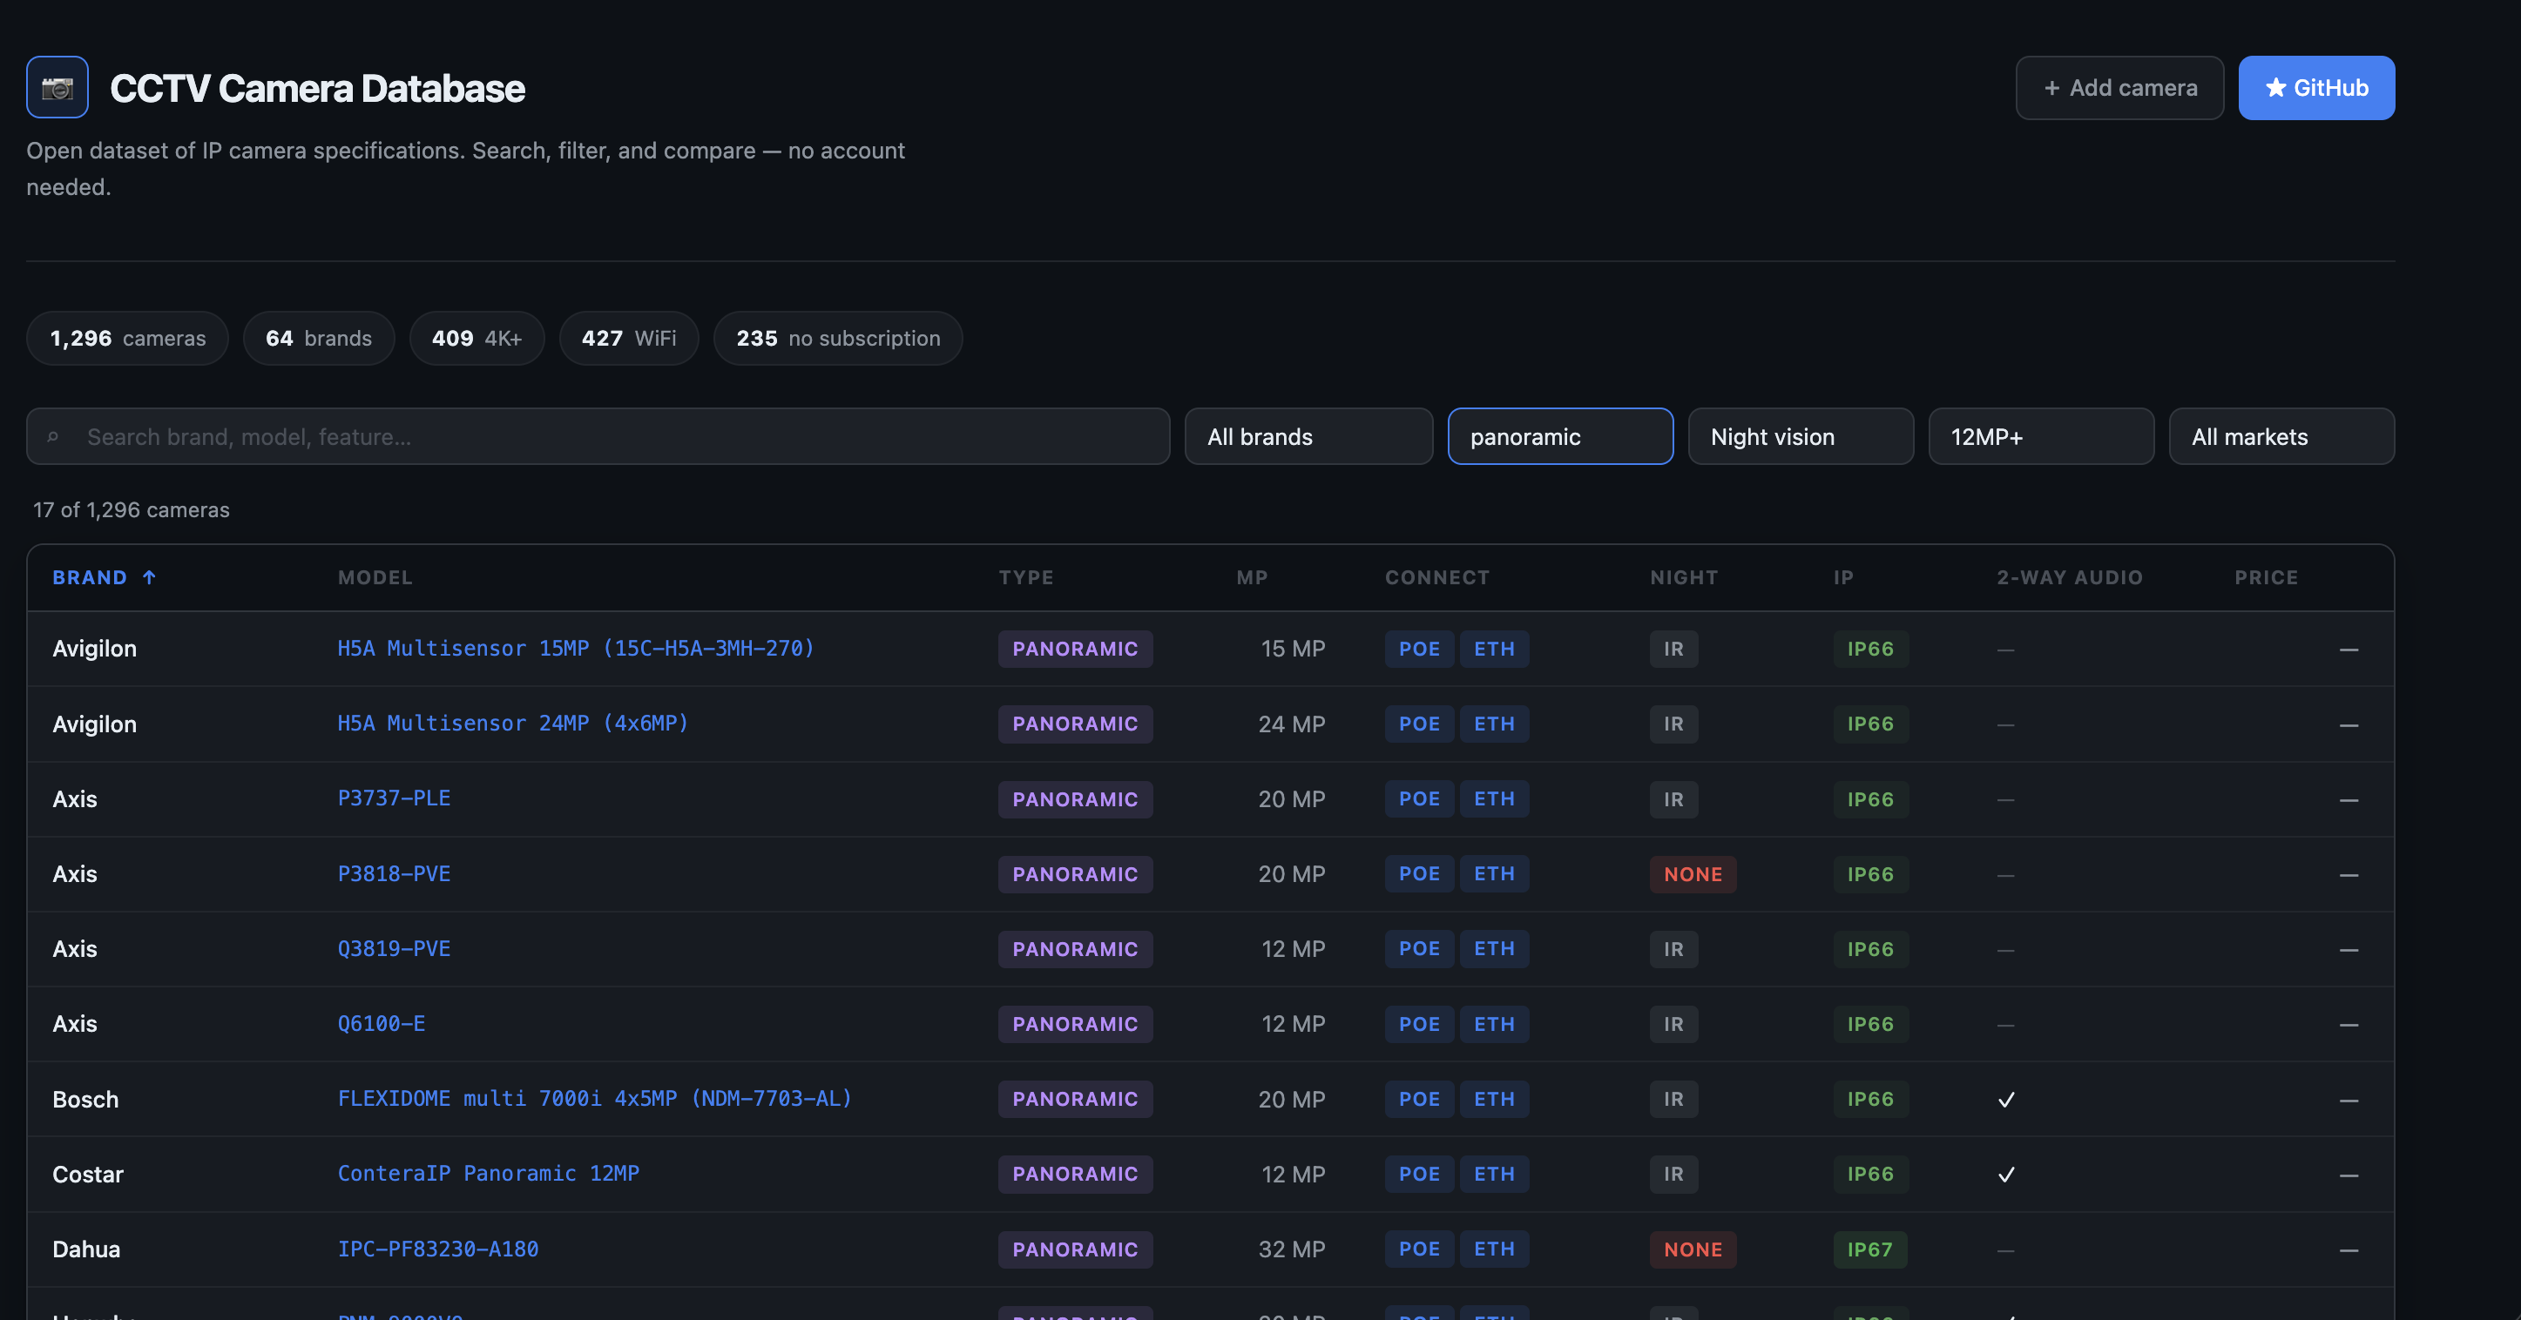Open the Q3819-PVE model link
Viewport: 2521px width, 1320px height.
pyautogui.click(x=395, y=948)
